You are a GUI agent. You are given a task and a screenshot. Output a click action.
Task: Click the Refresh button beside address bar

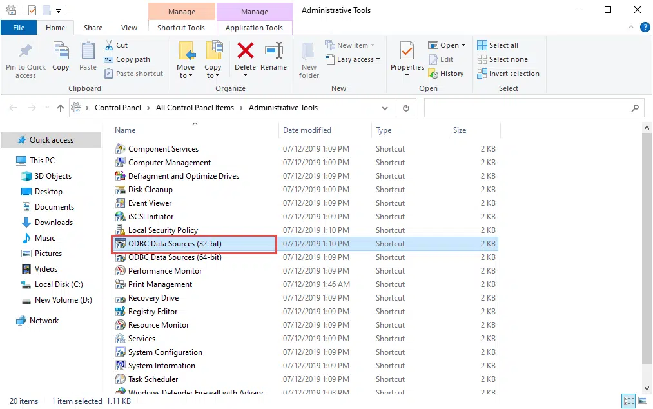pyautogui.click(x=405, y=108)
